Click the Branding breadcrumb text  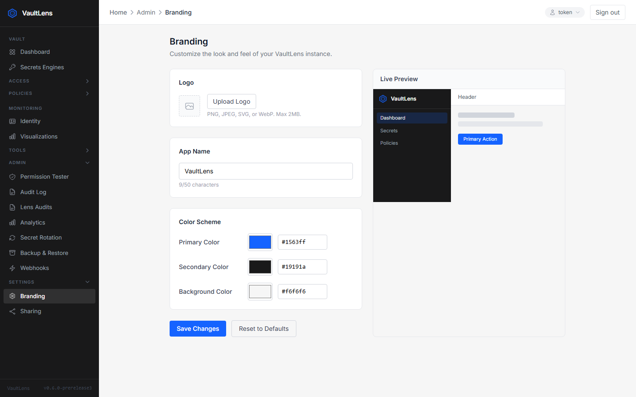pyautogui.click(x=178, y=12)
